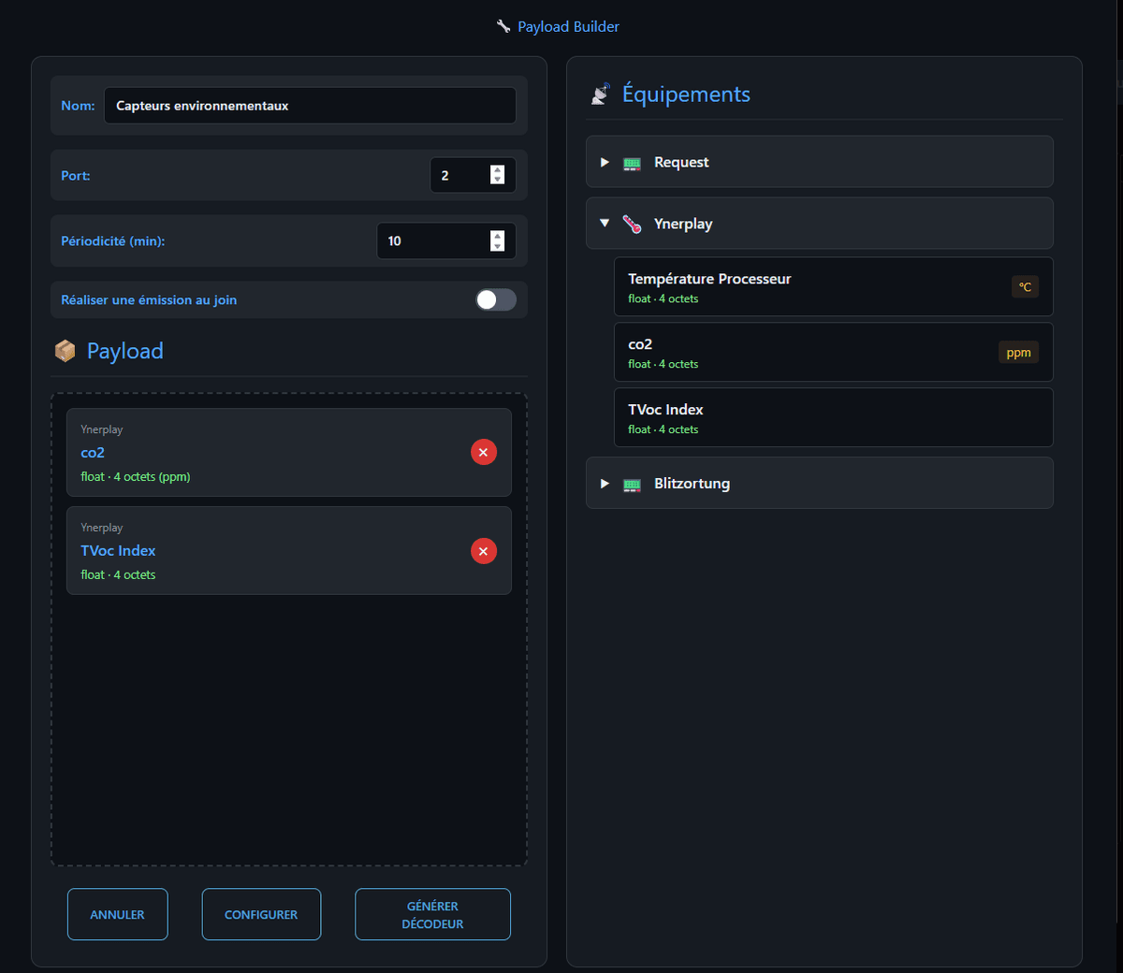Click the ANNULER button
Screen dimensions: 1123x973
(118, 914)
